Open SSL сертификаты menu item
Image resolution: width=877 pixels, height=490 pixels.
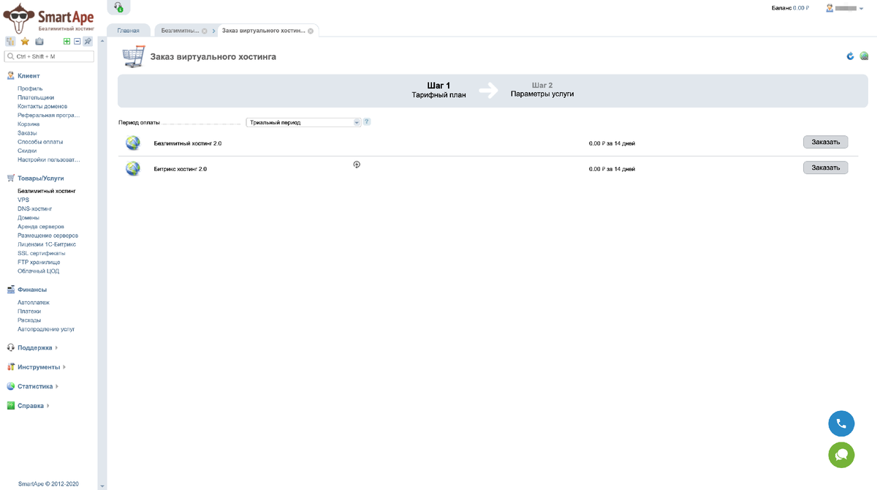pos(41,253)
